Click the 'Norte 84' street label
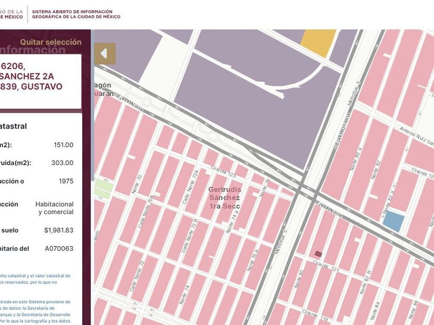Viewport: 434px width, 325px height. coord(375,311)
